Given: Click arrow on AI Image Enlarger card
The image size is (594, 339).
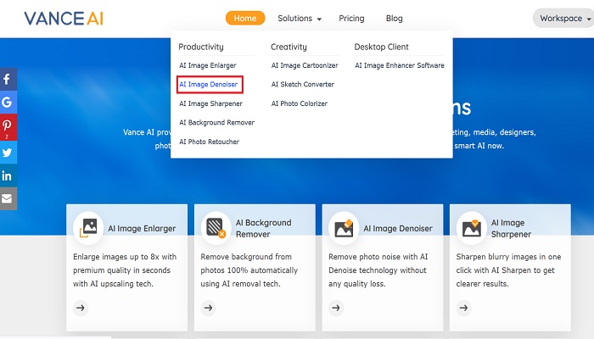Looking at the screenshot, I should [81, 308].
